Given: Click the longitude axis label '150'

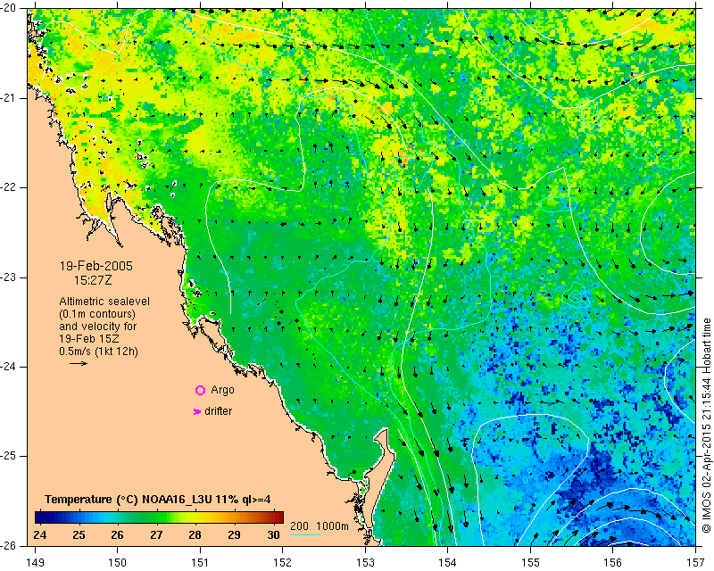Looking at the screenshot, I should coord(118,563).
